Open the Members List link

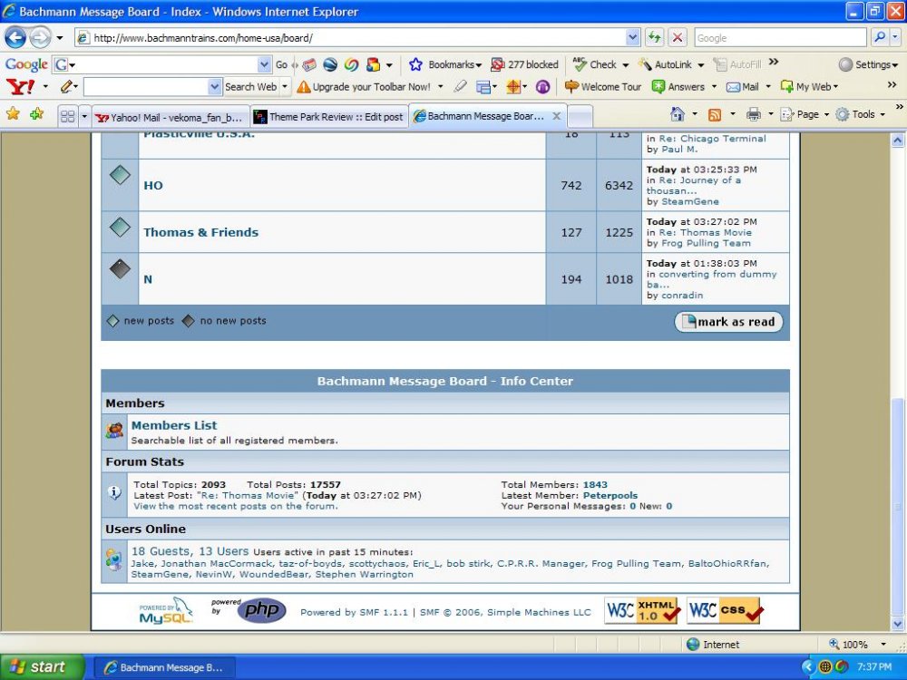pos(174,425)
